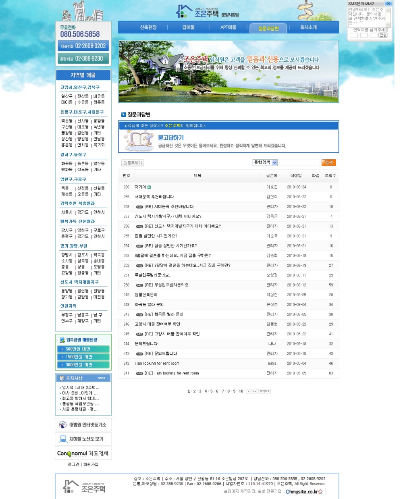
Task: Click the Ohmysite.co.kr footer logo
Action: pyautogui.click(x=304, y=492)
